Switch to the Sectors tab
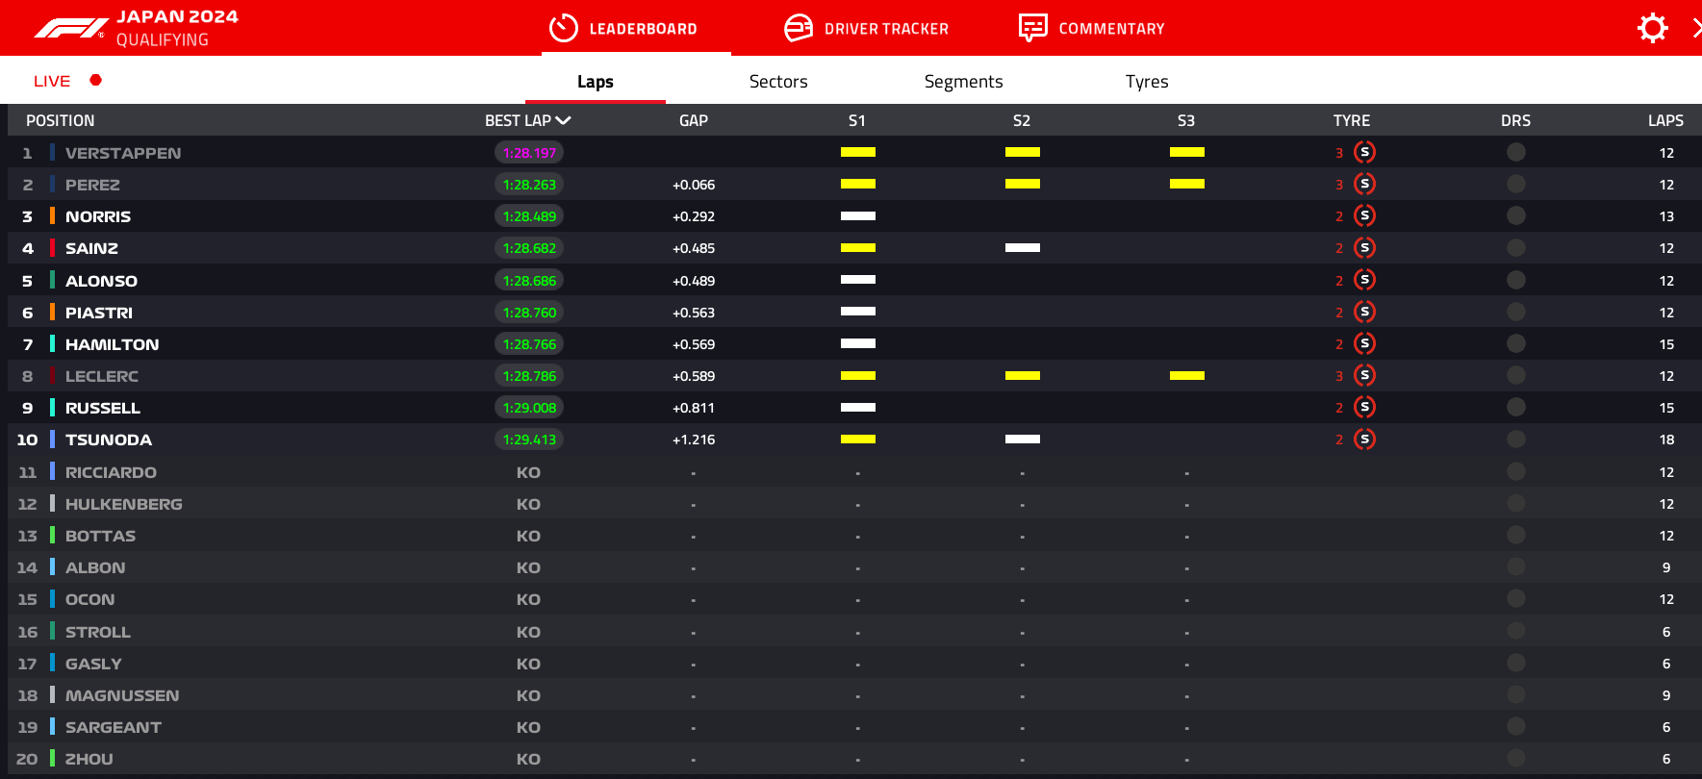 click(x=778, y=82)
